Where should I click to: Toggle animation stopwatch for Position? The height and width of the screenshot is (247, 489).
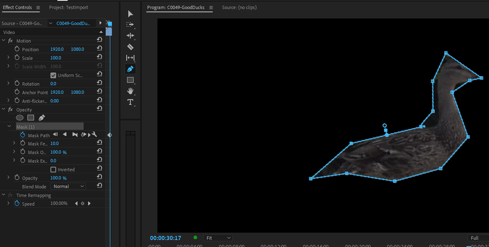pyautogui.click(x=17, y=49)
